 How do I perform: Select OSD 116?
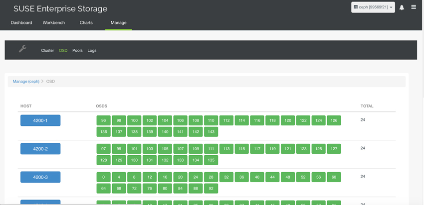257,120
